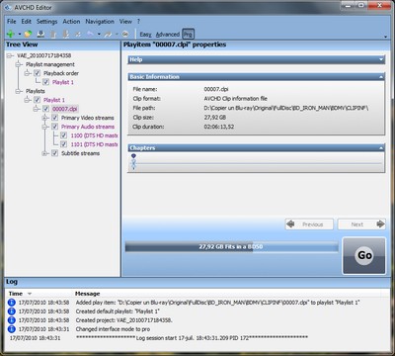Click the open project folder icon
The image size is (395, 356).
tap(28, 34)
